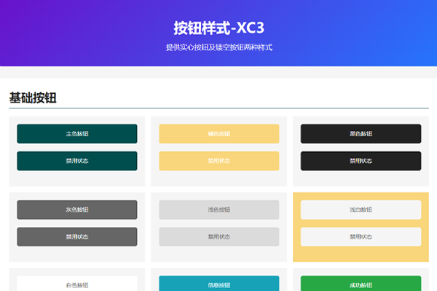
Task: Click the 基础按钮 section heading
Action: click(33, 97)
